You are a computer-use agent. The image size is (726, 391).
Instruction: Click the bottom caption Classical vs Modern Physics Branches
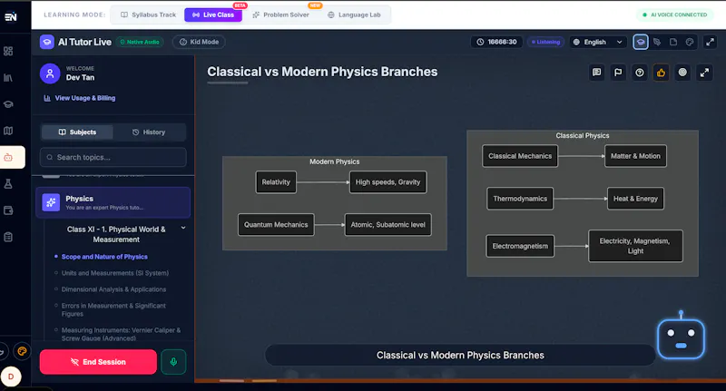coord(460,356)
